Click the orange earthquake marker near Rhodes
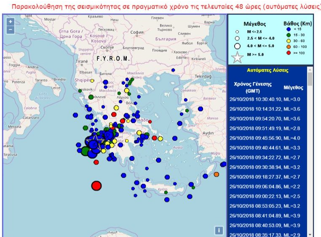321x237 pixels. (x=217, y=175)
